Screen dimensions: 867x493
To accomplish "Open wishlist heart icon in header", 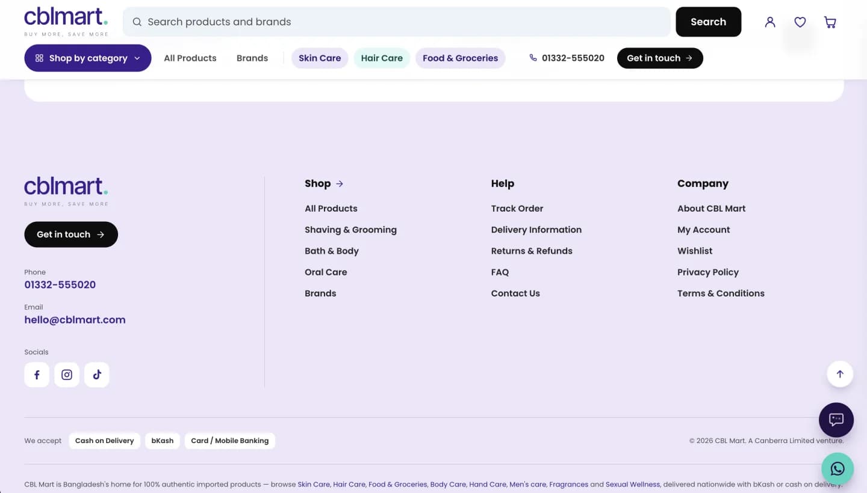I will [800, 22].
